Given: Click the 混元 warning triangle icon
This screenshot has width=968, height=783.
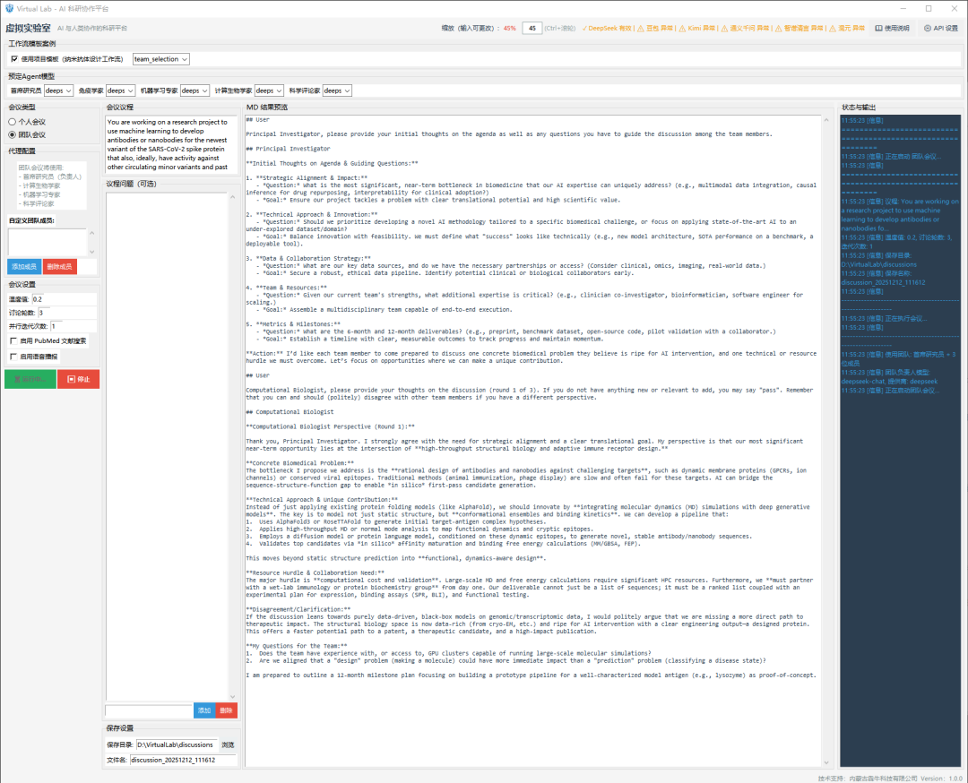Looking at the screenshot, I should 833,29.
